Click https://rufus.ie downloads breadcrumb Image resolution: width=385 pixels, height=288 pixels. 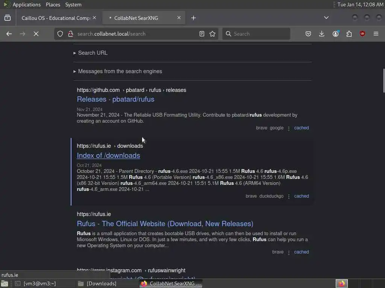110,146
